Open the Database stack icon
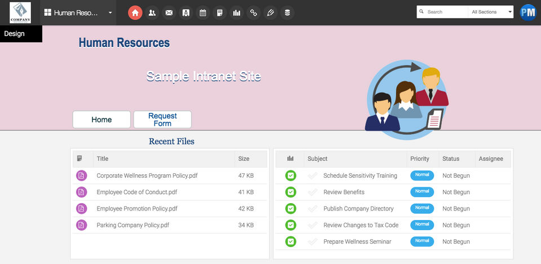Screen dimensions: 541x264 point(287,13)
